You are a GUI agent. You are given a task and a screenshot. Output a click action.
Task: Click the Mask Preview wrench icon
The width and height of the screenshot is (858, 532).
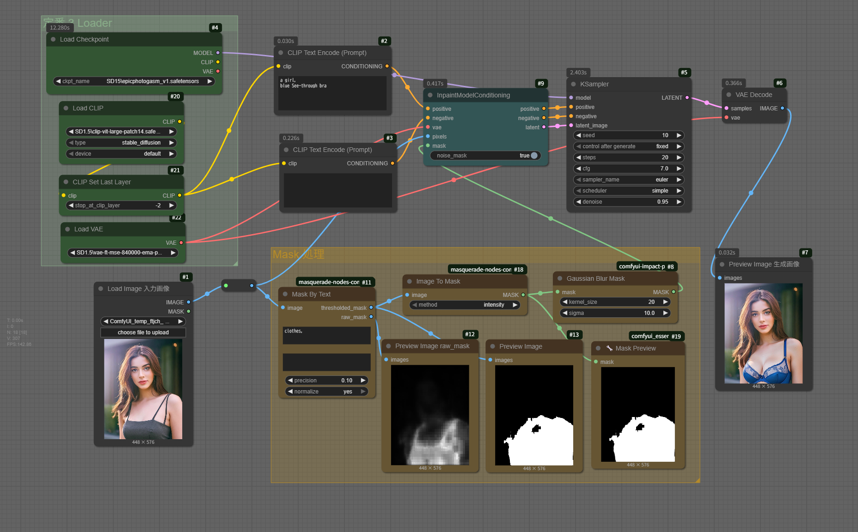[609, 349]
